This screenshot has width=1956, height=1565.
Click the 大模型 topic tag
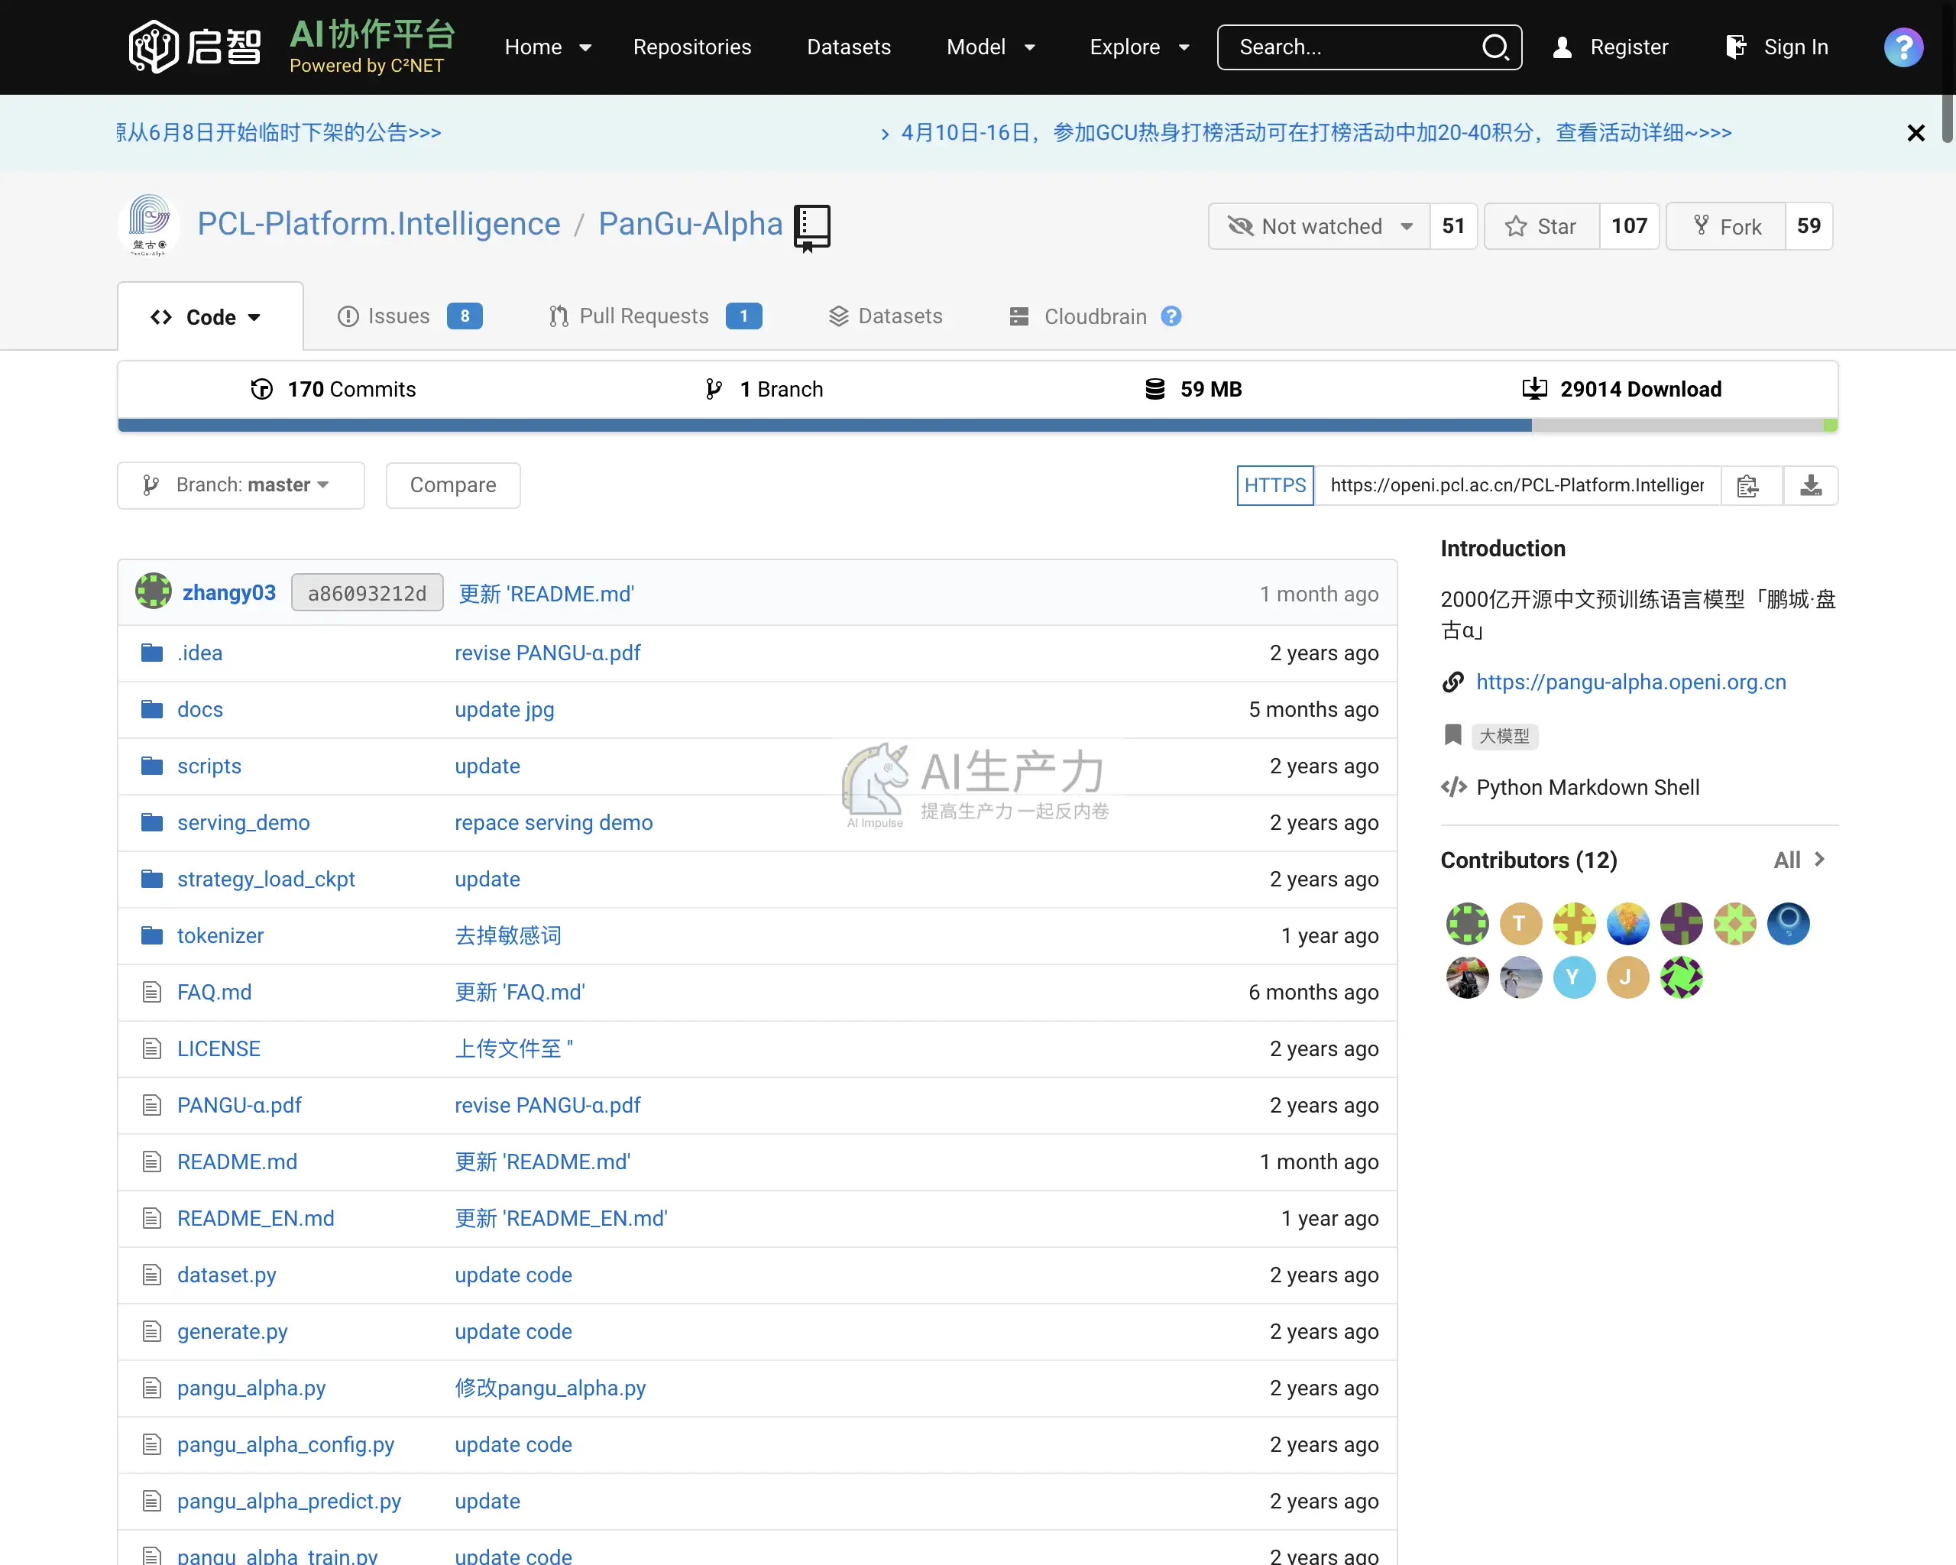click(1504, 736)
